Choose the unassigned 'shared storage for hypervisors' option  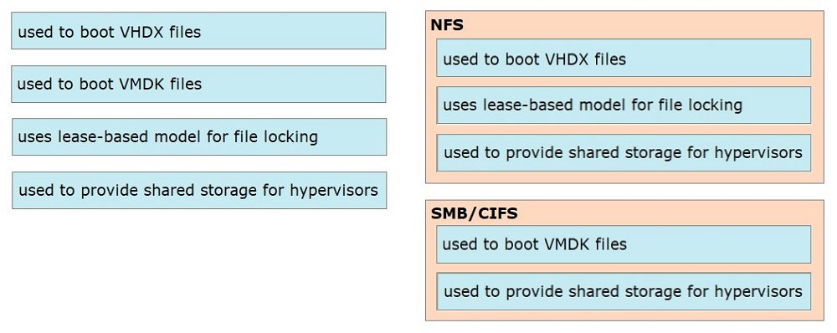pyautogui.click(x=199, y=190)
